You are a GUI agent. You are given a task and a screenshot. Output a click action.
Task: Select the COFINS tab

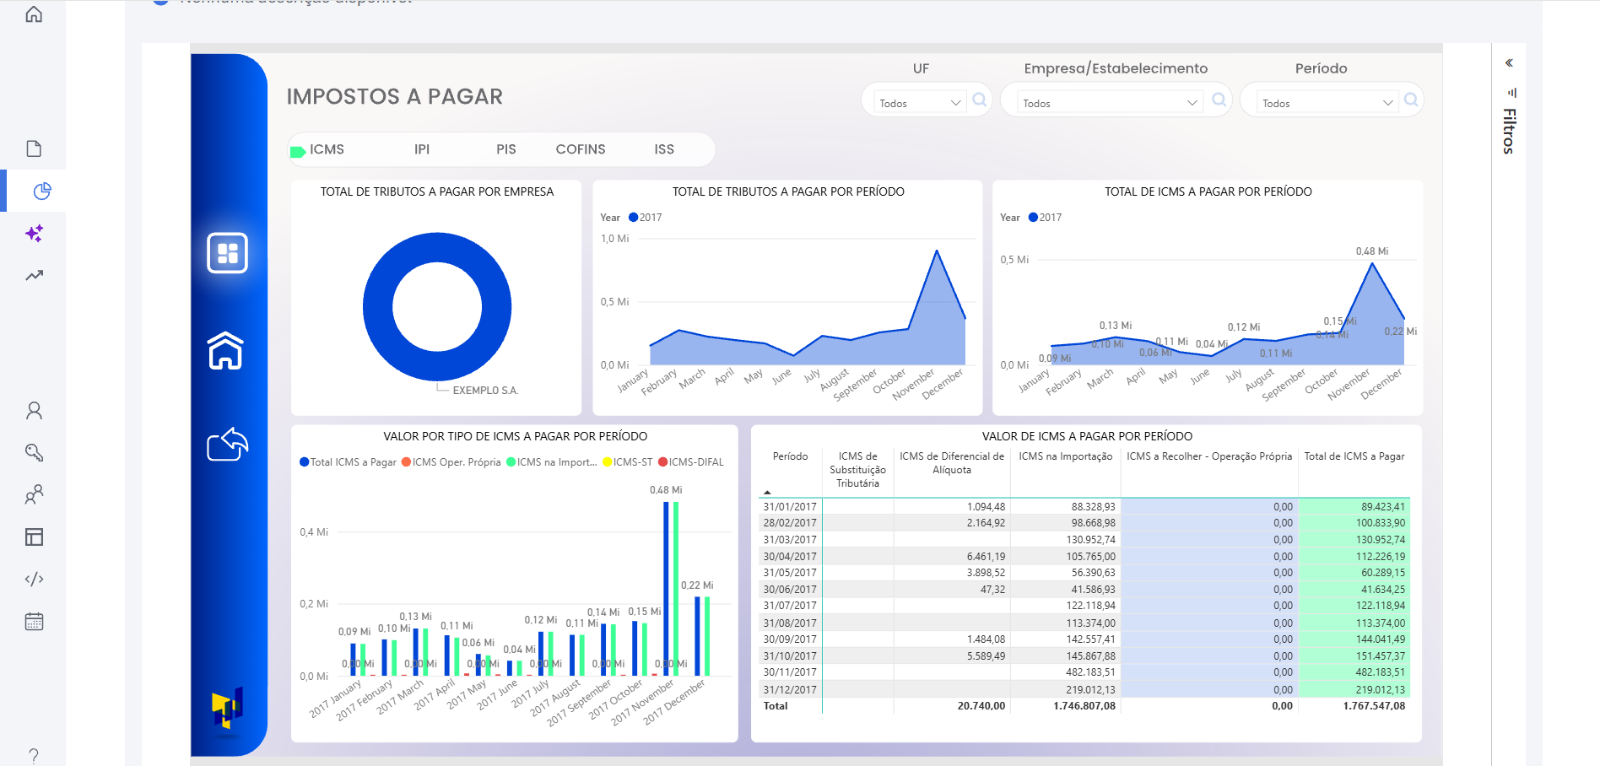tap(581, 149)
